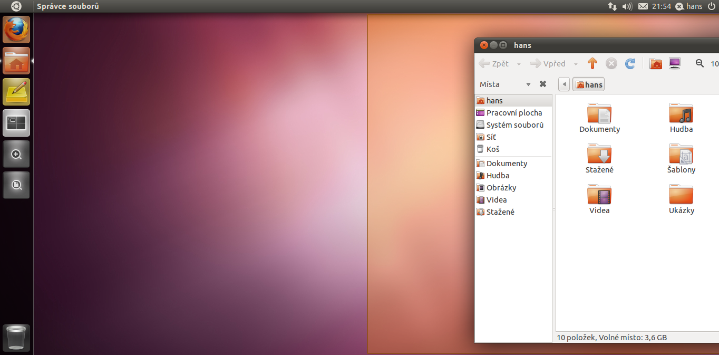Open the sound volume indicator
Viewport: 719px width, 355px height.
627,6
